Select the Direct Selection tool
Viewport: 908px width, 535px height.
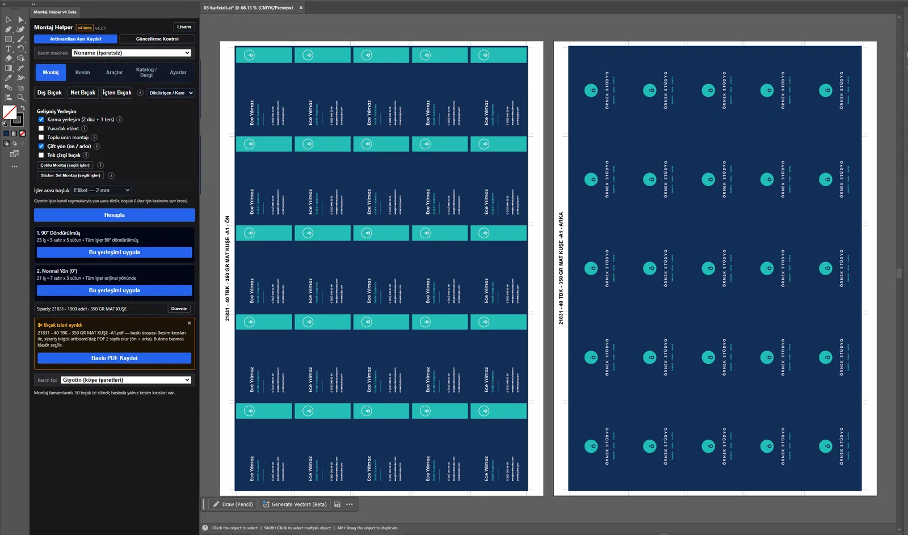click(x=21, y=20)
